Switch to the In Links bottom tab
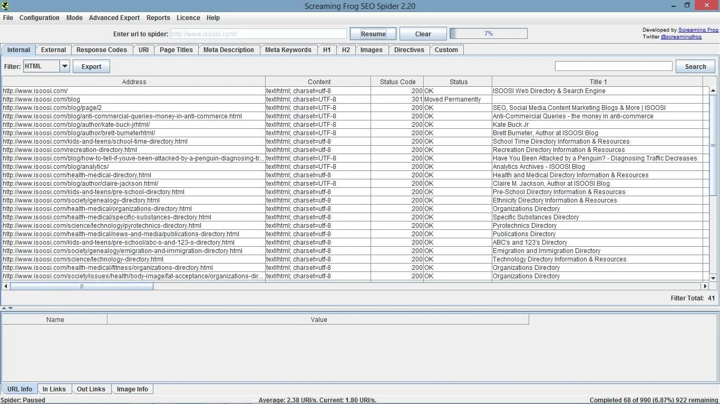The image size is (720, 404). (54, 389)
